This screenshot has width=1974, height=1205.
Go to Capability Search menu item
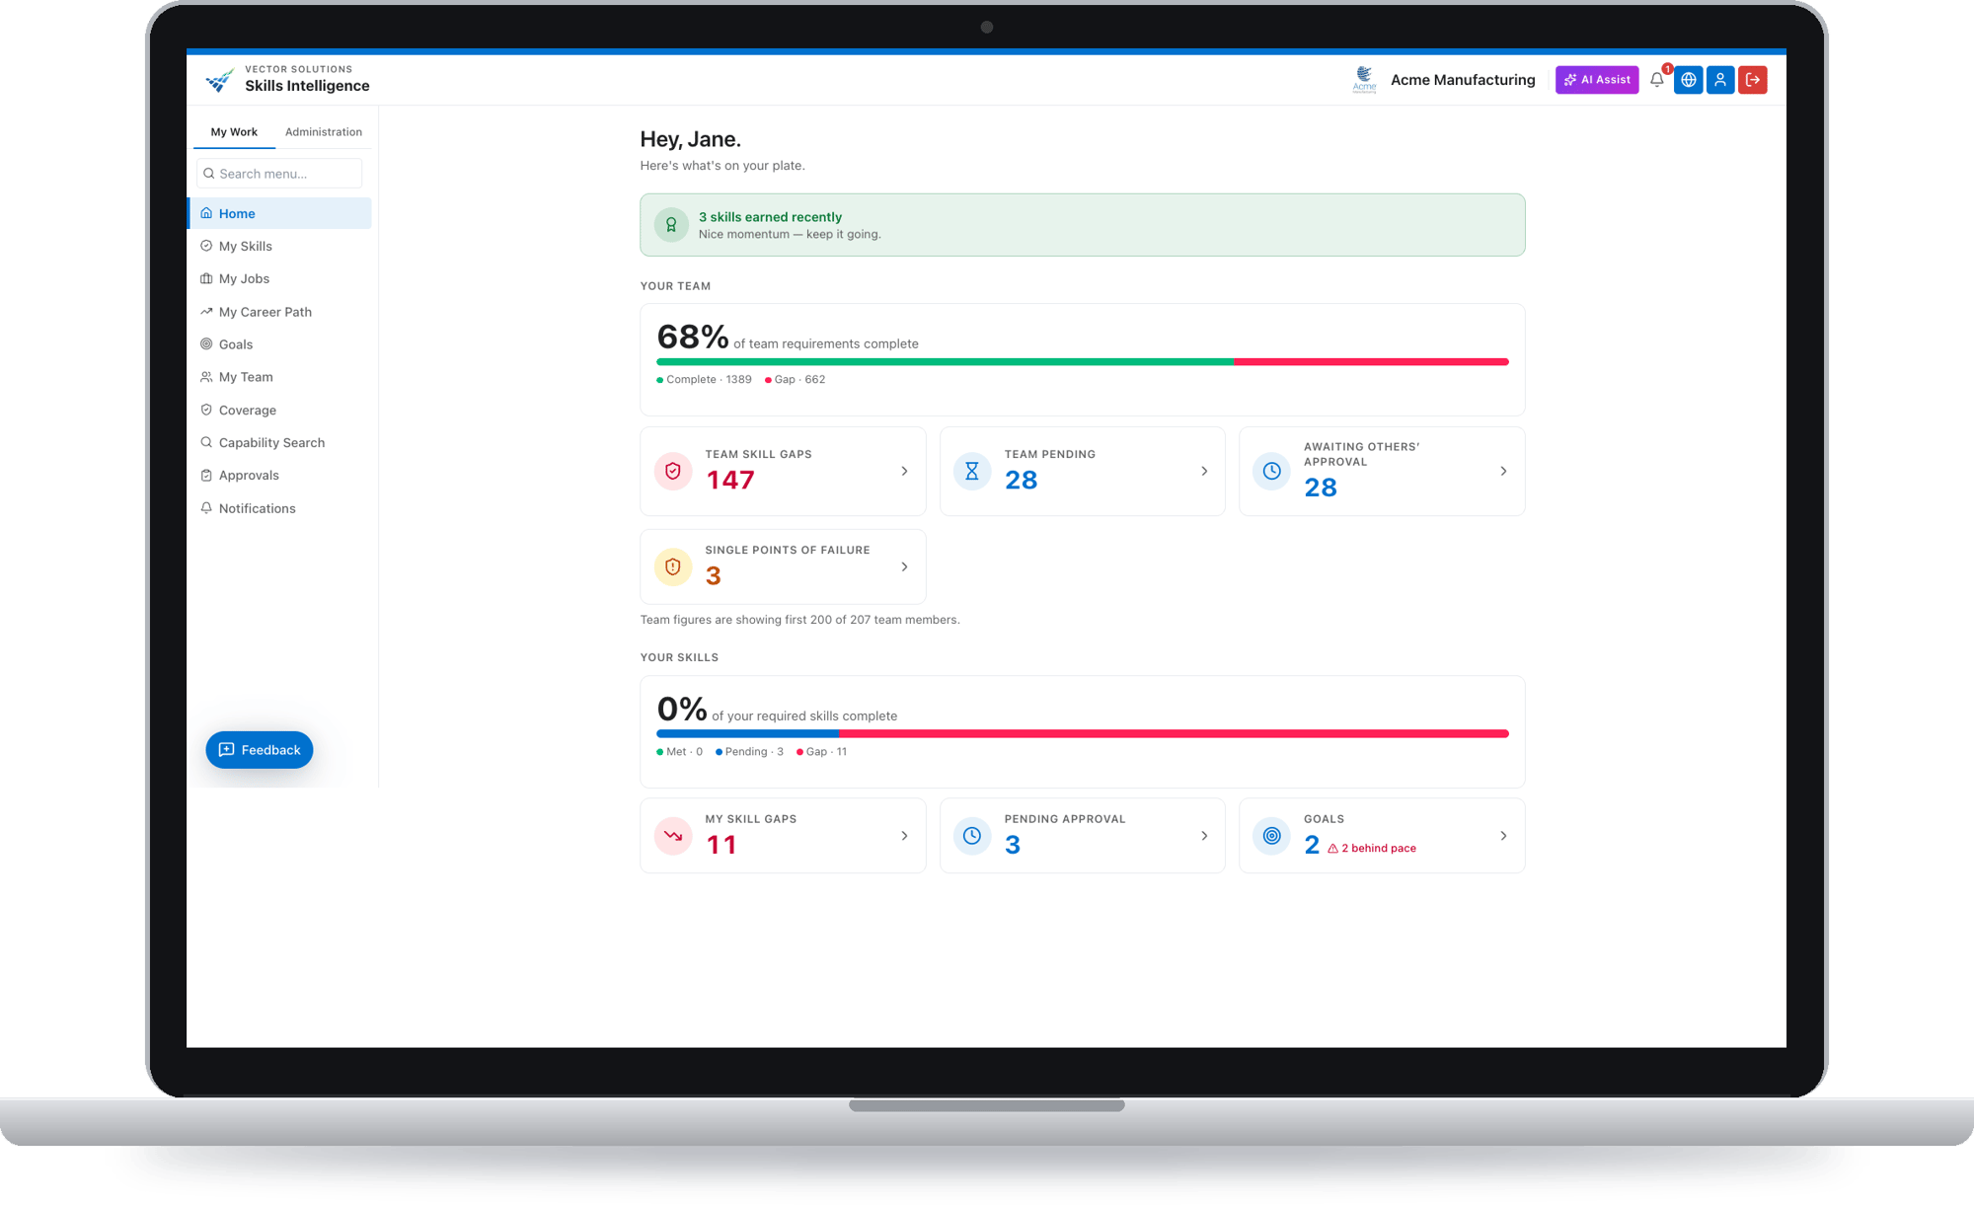pyautogui.click(x=279, y=442)
